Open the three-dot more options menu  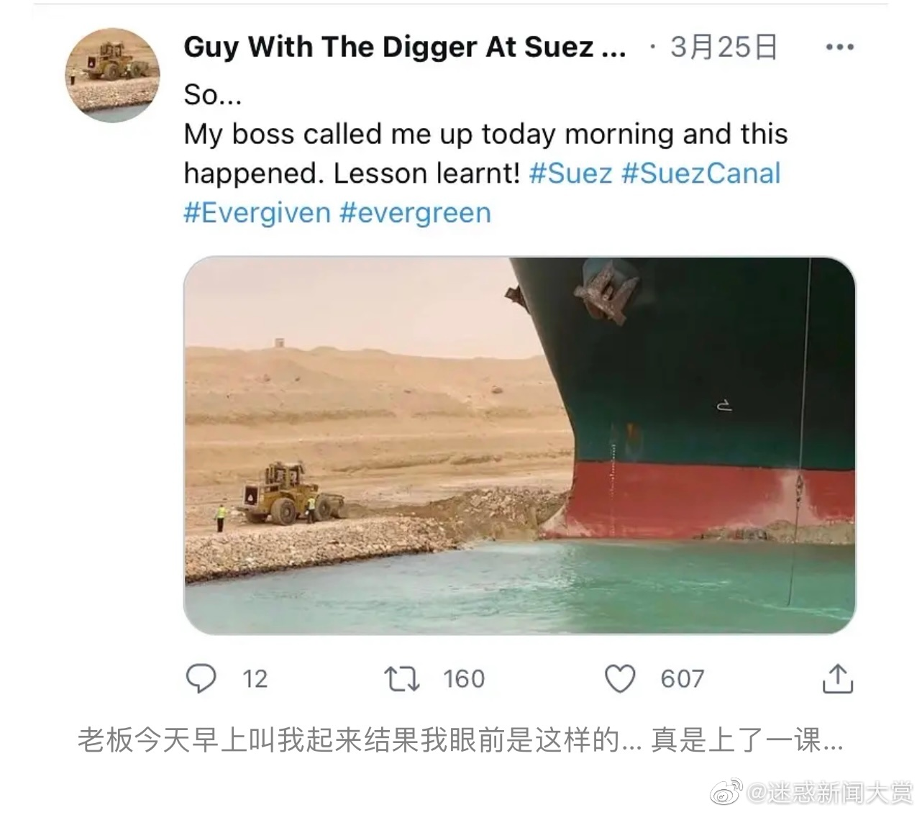[x=839, y=47]
